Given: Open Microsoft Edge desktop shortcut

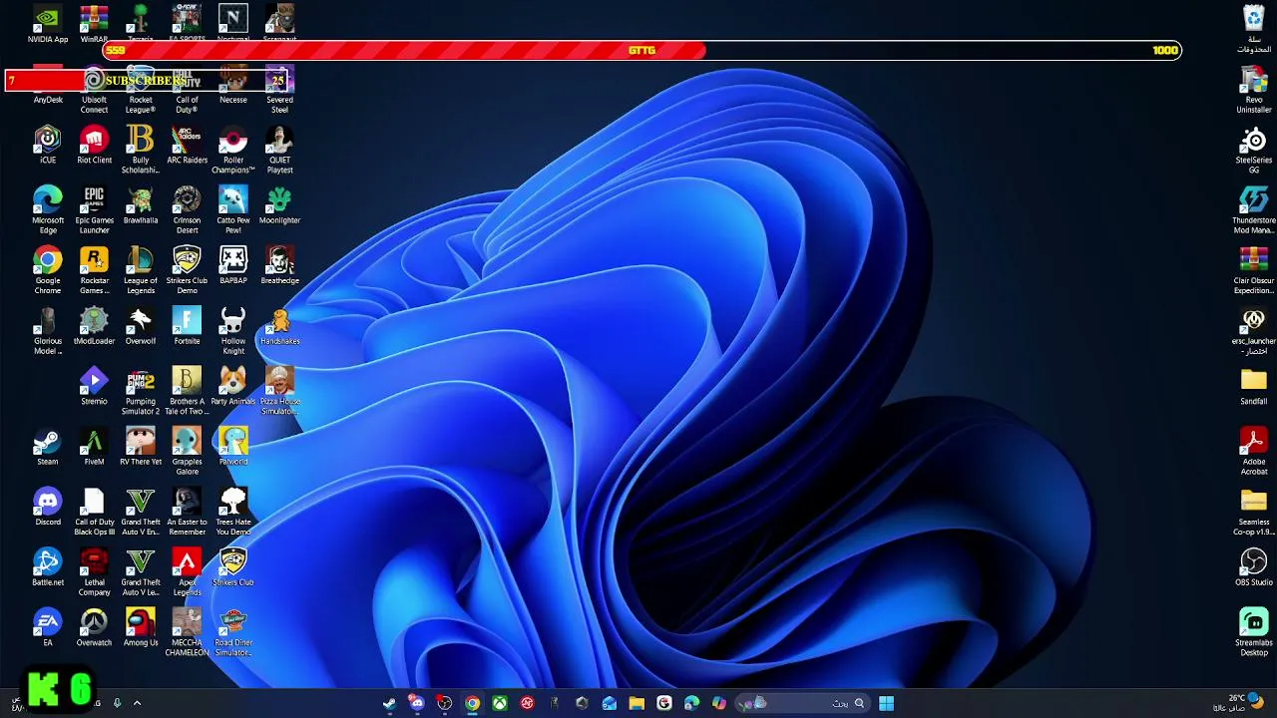Looking at the screenshot, I should click(48, 210).
